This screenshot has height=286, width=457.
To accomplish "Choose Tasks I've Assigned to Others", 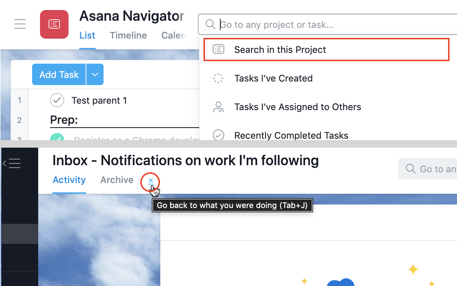I will pyautogui.click(x=297, y=107).
